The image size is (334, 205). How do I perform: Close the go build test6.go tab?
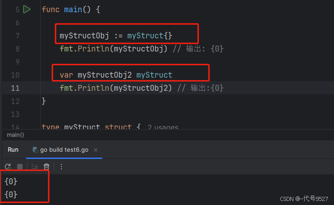pos(96,150)
